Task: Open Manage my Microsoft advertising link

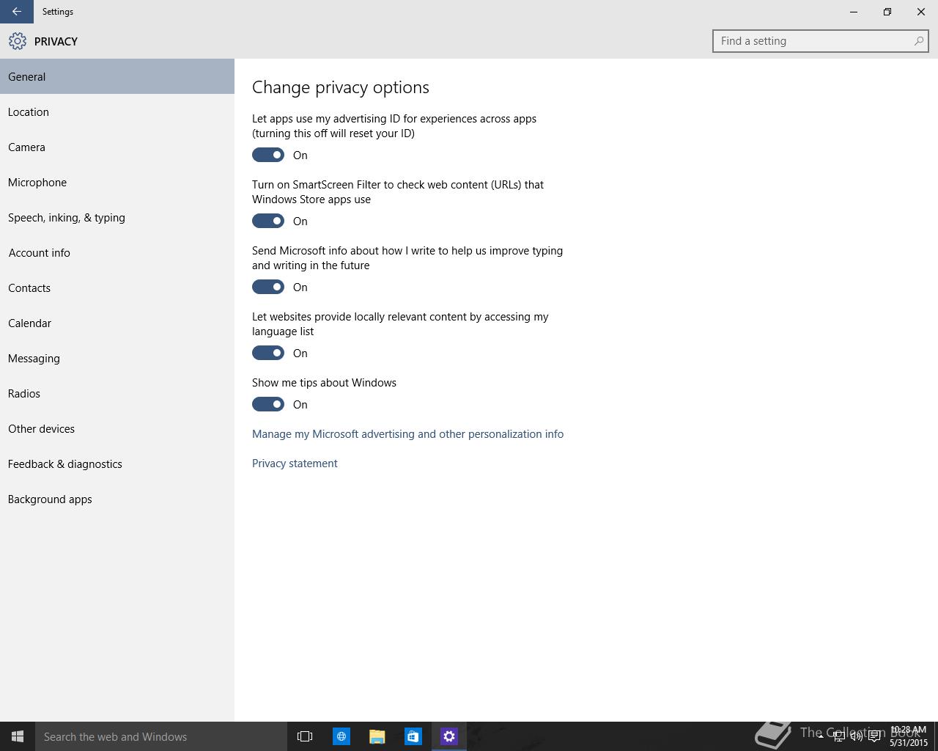Action: coord(407,433)
